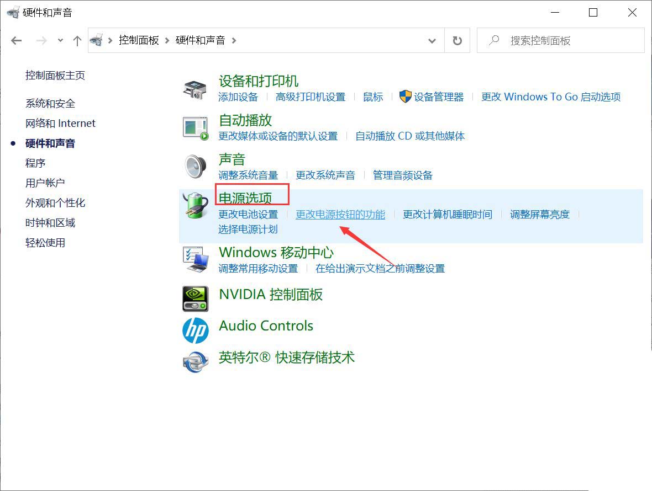Open the AutoPlay category icon
The image size is (652, 491).
195,127
